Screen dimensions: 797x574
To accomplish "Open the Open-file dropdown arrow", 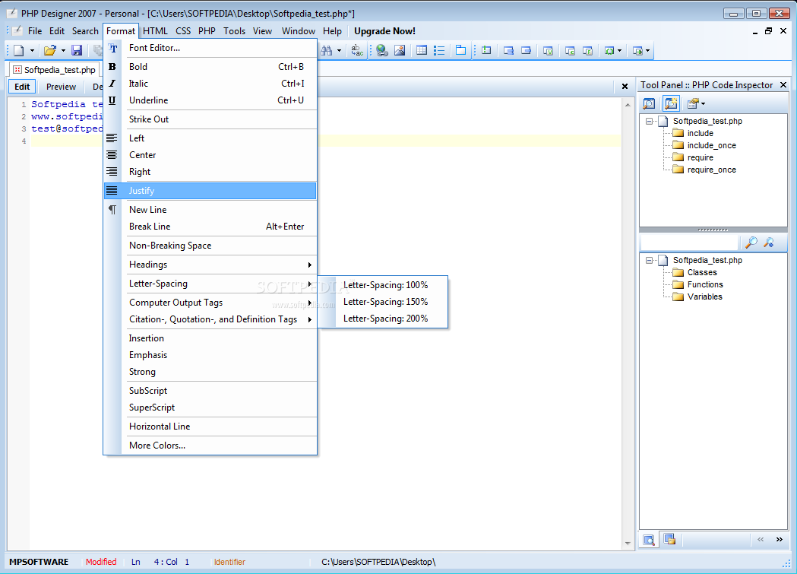I will click(63, 50).
